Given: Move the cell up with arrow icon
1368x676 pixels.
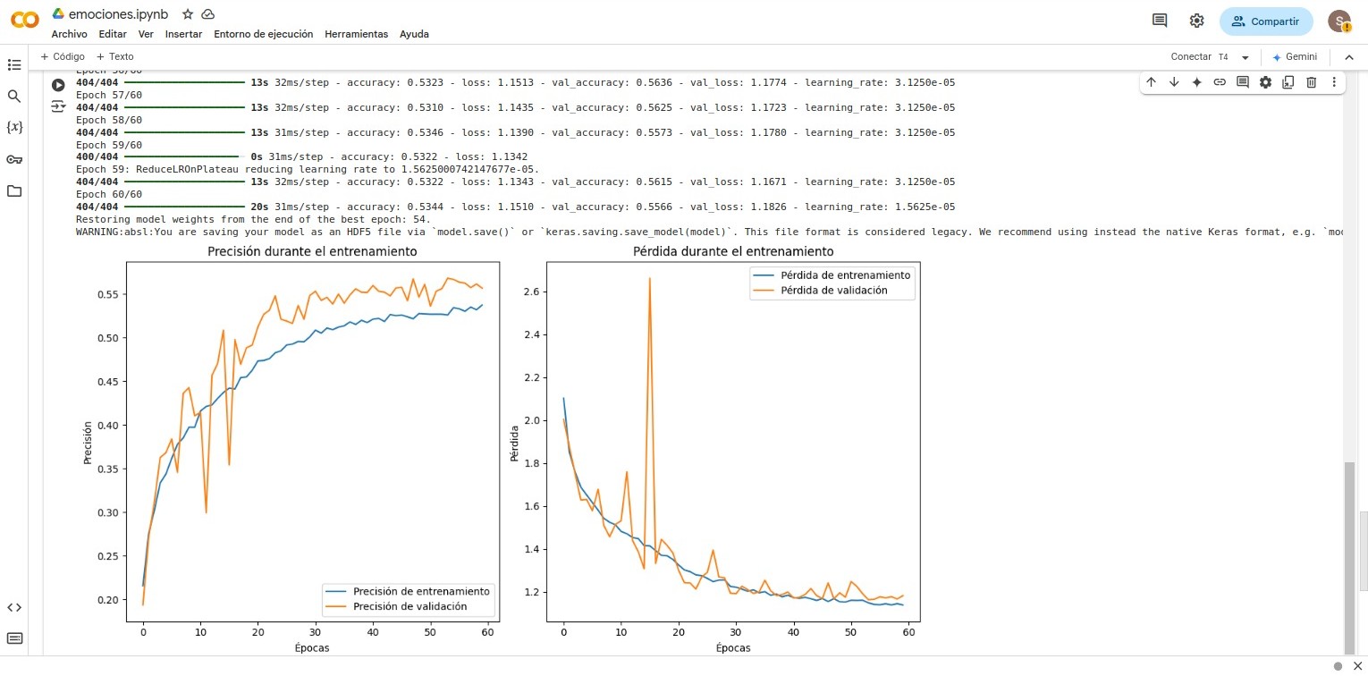Looking at the screenshot, I should coord(1151,82).
